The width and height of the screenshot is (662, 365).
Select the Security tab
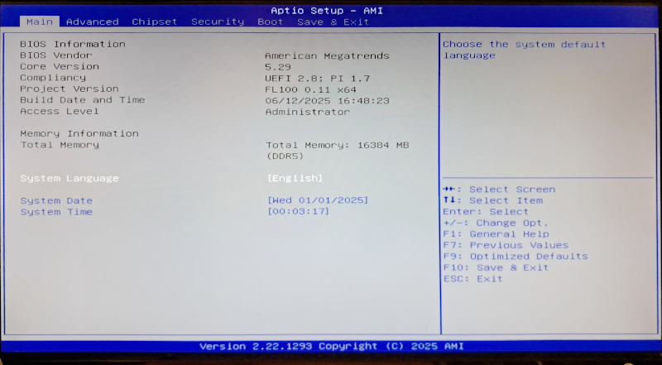[218, 22]
